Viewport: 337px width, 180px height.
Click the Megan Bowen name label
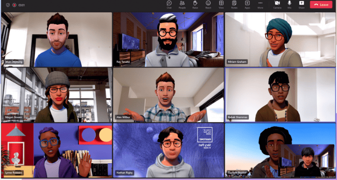click(x=14, y=117)
